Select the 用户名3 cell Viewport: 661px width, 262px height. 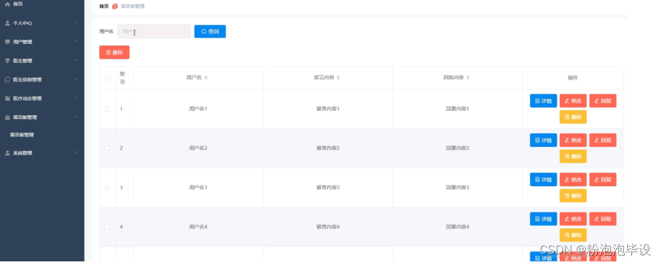[198, 188]
